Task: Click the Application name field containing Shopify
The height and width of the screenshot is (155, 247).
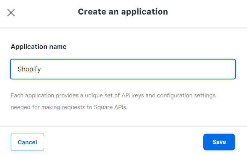Action: point(123,69)
